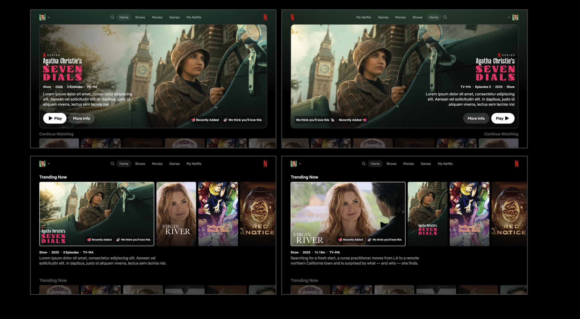Select Shows tab in top-right RTL mockup
580x319 pixels.
point(417,17)
